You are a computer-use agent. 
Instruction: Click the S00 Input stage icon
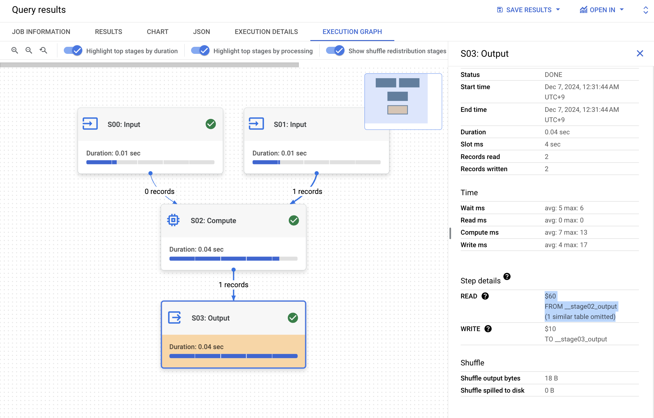click(90, 124)
